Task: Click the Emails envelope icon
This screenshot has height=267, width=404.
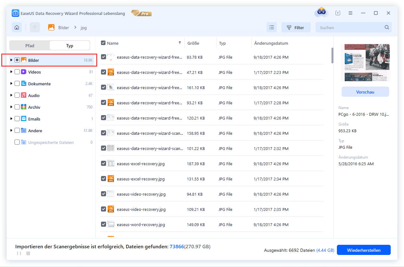Action: pos(23,119)
